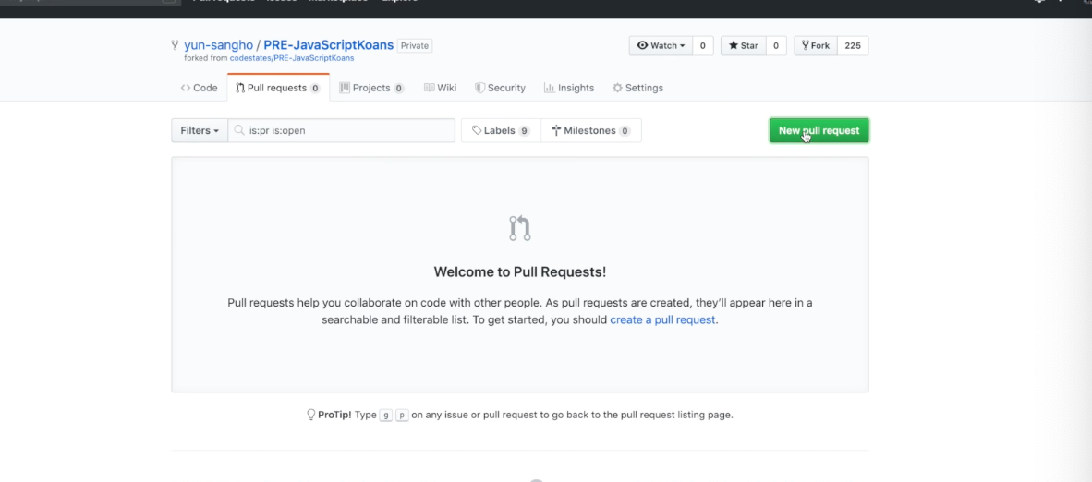The width and height of the screenshot is (1092, 482).
Task: Select the Pull requests tab
Action: [278, 88]
